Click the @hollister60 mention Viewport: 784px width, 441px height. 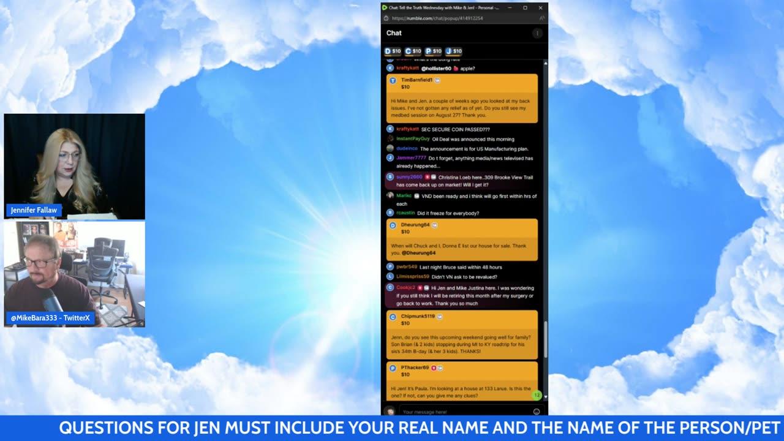coord(436,69)
